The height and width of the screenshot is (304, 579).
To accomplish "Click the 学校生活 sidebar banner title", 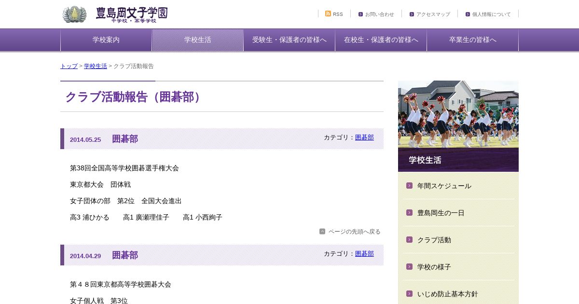I will pos(425,160).
